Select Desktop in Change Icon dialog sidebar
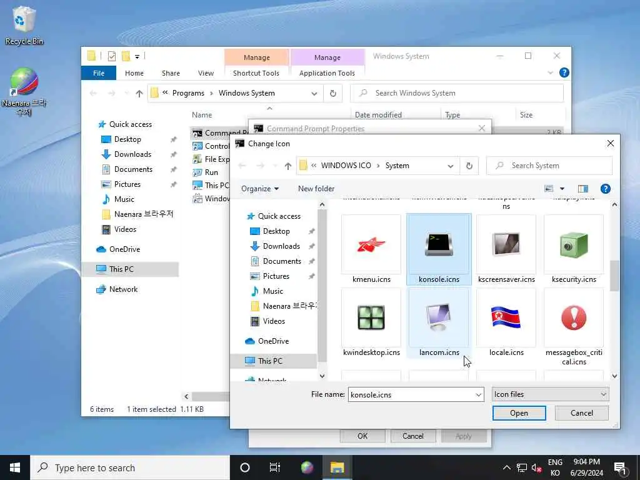The height and width of the screenshot is (480, 640). pyautogui.click(x=276, y=231)
